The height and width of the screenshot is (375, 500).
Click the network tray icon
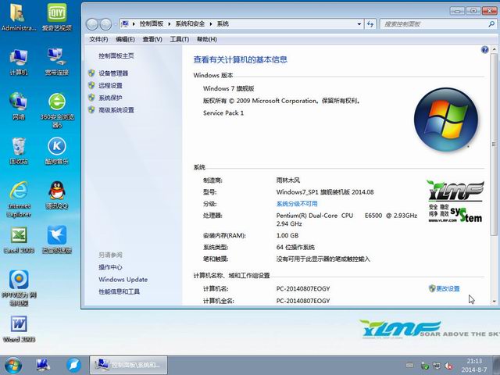tap(437, 366)
